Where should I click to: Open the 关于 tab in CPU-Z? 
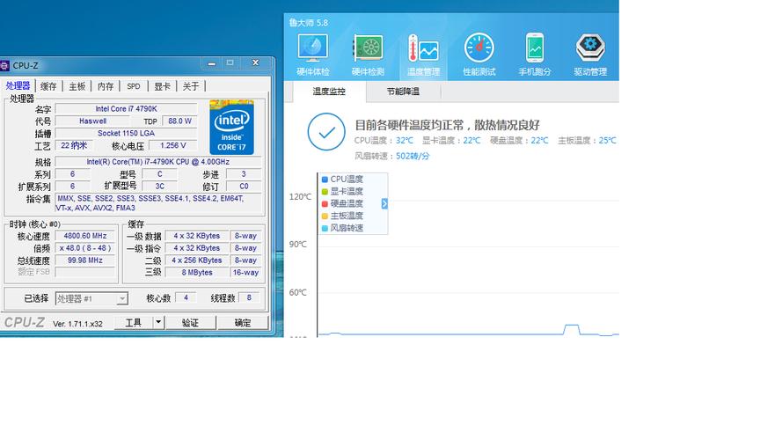click(191, 86)
